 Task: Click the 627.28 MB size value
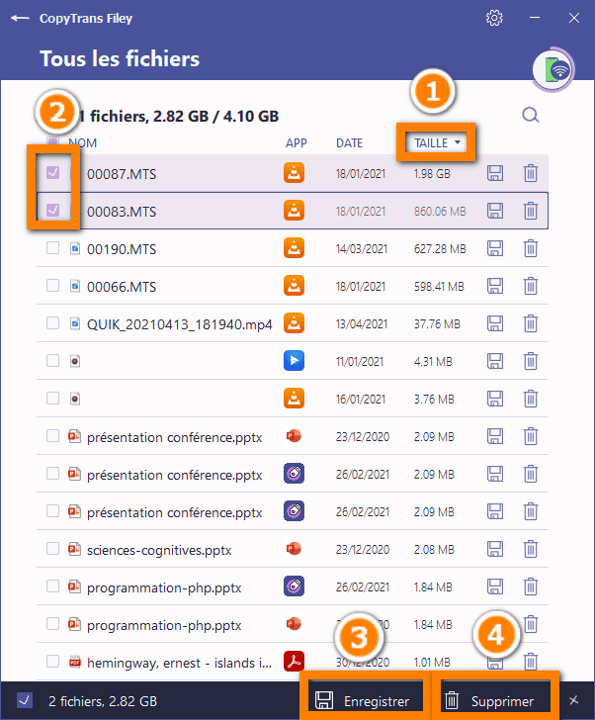click(440, 249)
